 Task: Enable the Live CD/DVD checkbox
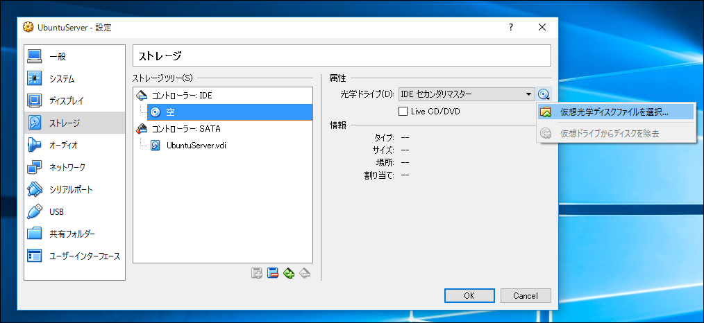(x=403, y=111)
